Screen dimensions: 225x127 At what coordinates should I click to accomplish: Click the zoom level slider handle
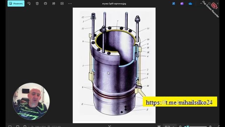188,126
